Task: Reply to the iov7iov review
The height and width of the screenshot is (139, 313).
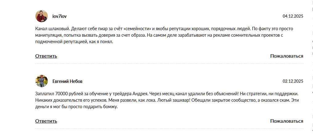Action: (x=46, y=56)
